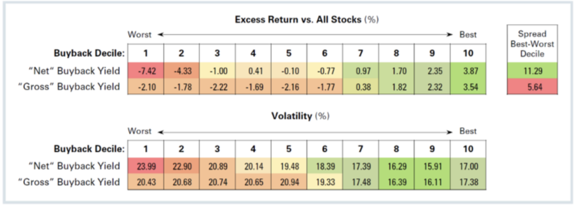Screen dimensions: 580x207
Task: Click the 23.99 volatility cell
Action: [146, 166]
